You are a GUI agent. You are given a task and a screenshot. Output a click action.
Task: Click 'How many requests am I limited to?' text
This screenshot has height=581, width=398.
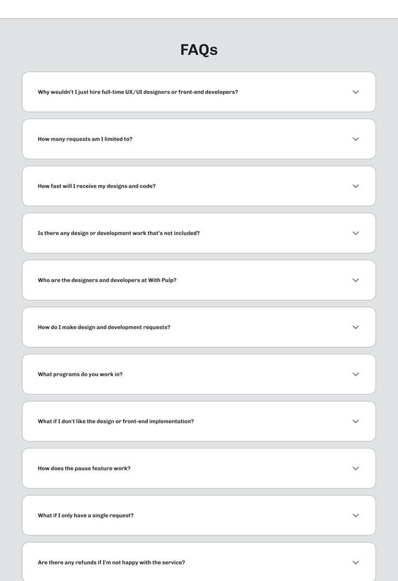click(x=85, y=139)
